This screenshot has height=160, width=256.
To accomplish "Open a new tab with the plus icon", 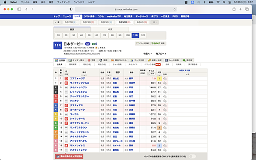I will [x=240, y=9].
